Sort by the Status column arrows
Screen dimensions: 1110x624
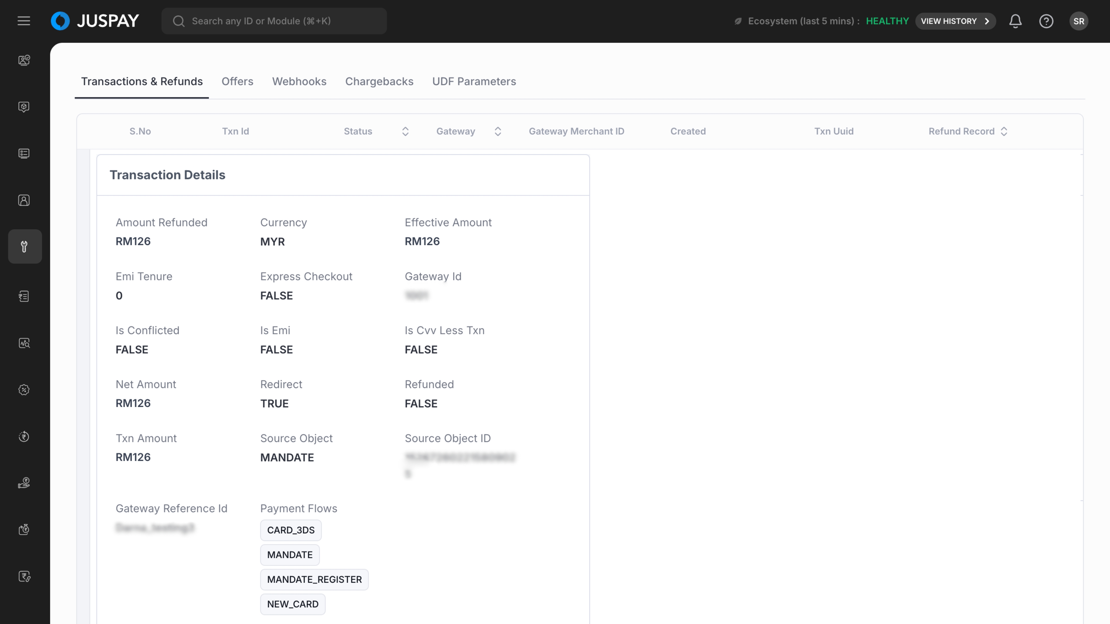coord(405,131)
